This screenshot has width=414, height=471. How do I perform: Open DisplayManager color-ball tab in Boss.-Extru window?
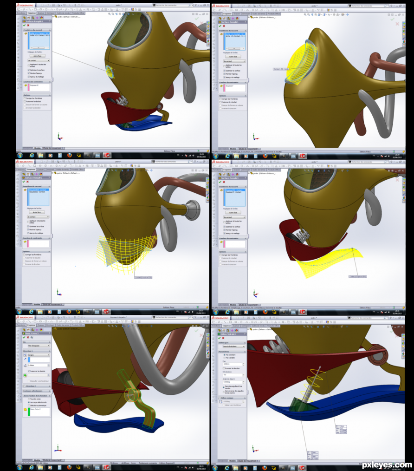tap(41, 330)
